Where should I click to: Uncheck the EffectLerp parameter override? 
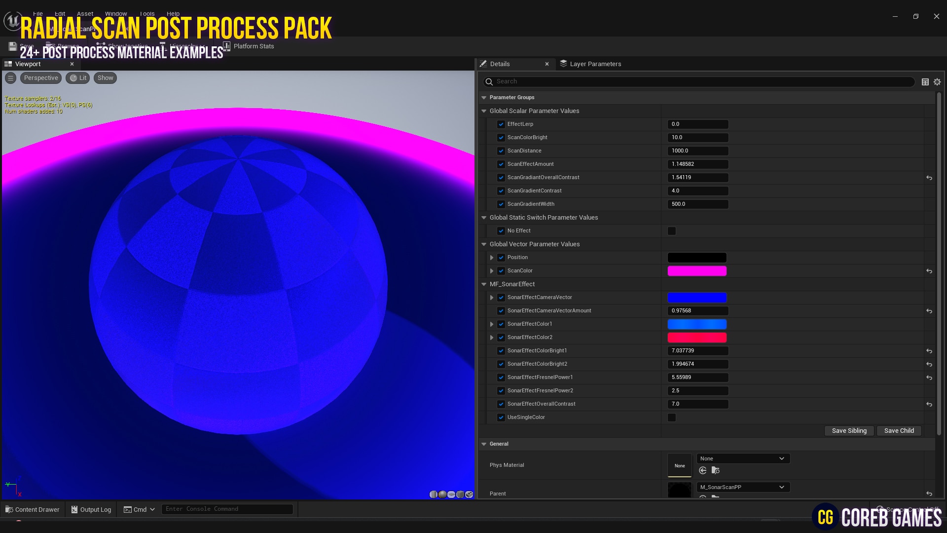coord(501,124)
